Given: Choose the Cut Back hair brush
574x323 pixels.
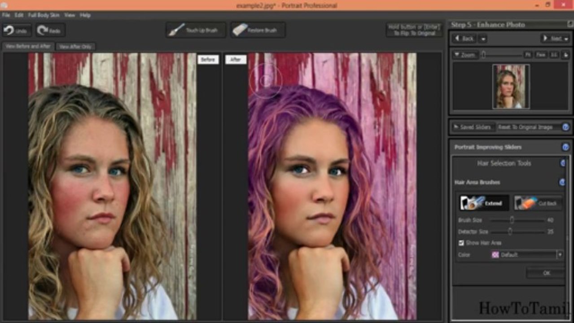Looking at the screenshot, I should coord(538,203).
